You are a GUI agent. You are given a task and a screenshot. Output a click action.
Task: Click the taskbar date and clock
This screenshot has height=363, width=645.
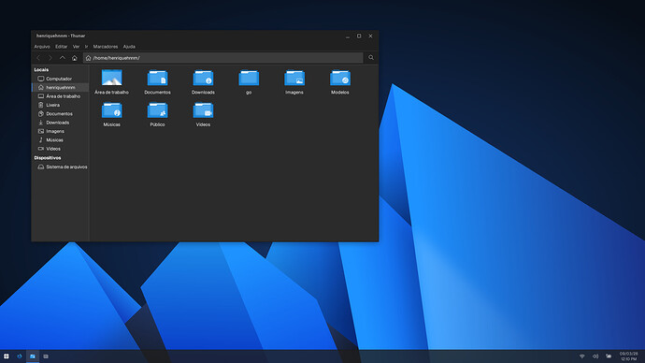(628, 356)
